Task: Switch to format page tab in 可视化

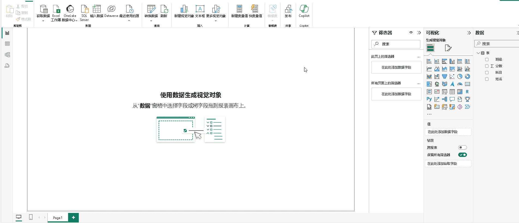Action: coord(448,48)
